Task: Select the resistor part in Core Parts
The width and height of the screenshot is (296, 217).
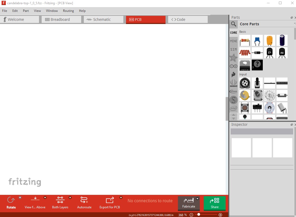Action: [x=245, y=41]
